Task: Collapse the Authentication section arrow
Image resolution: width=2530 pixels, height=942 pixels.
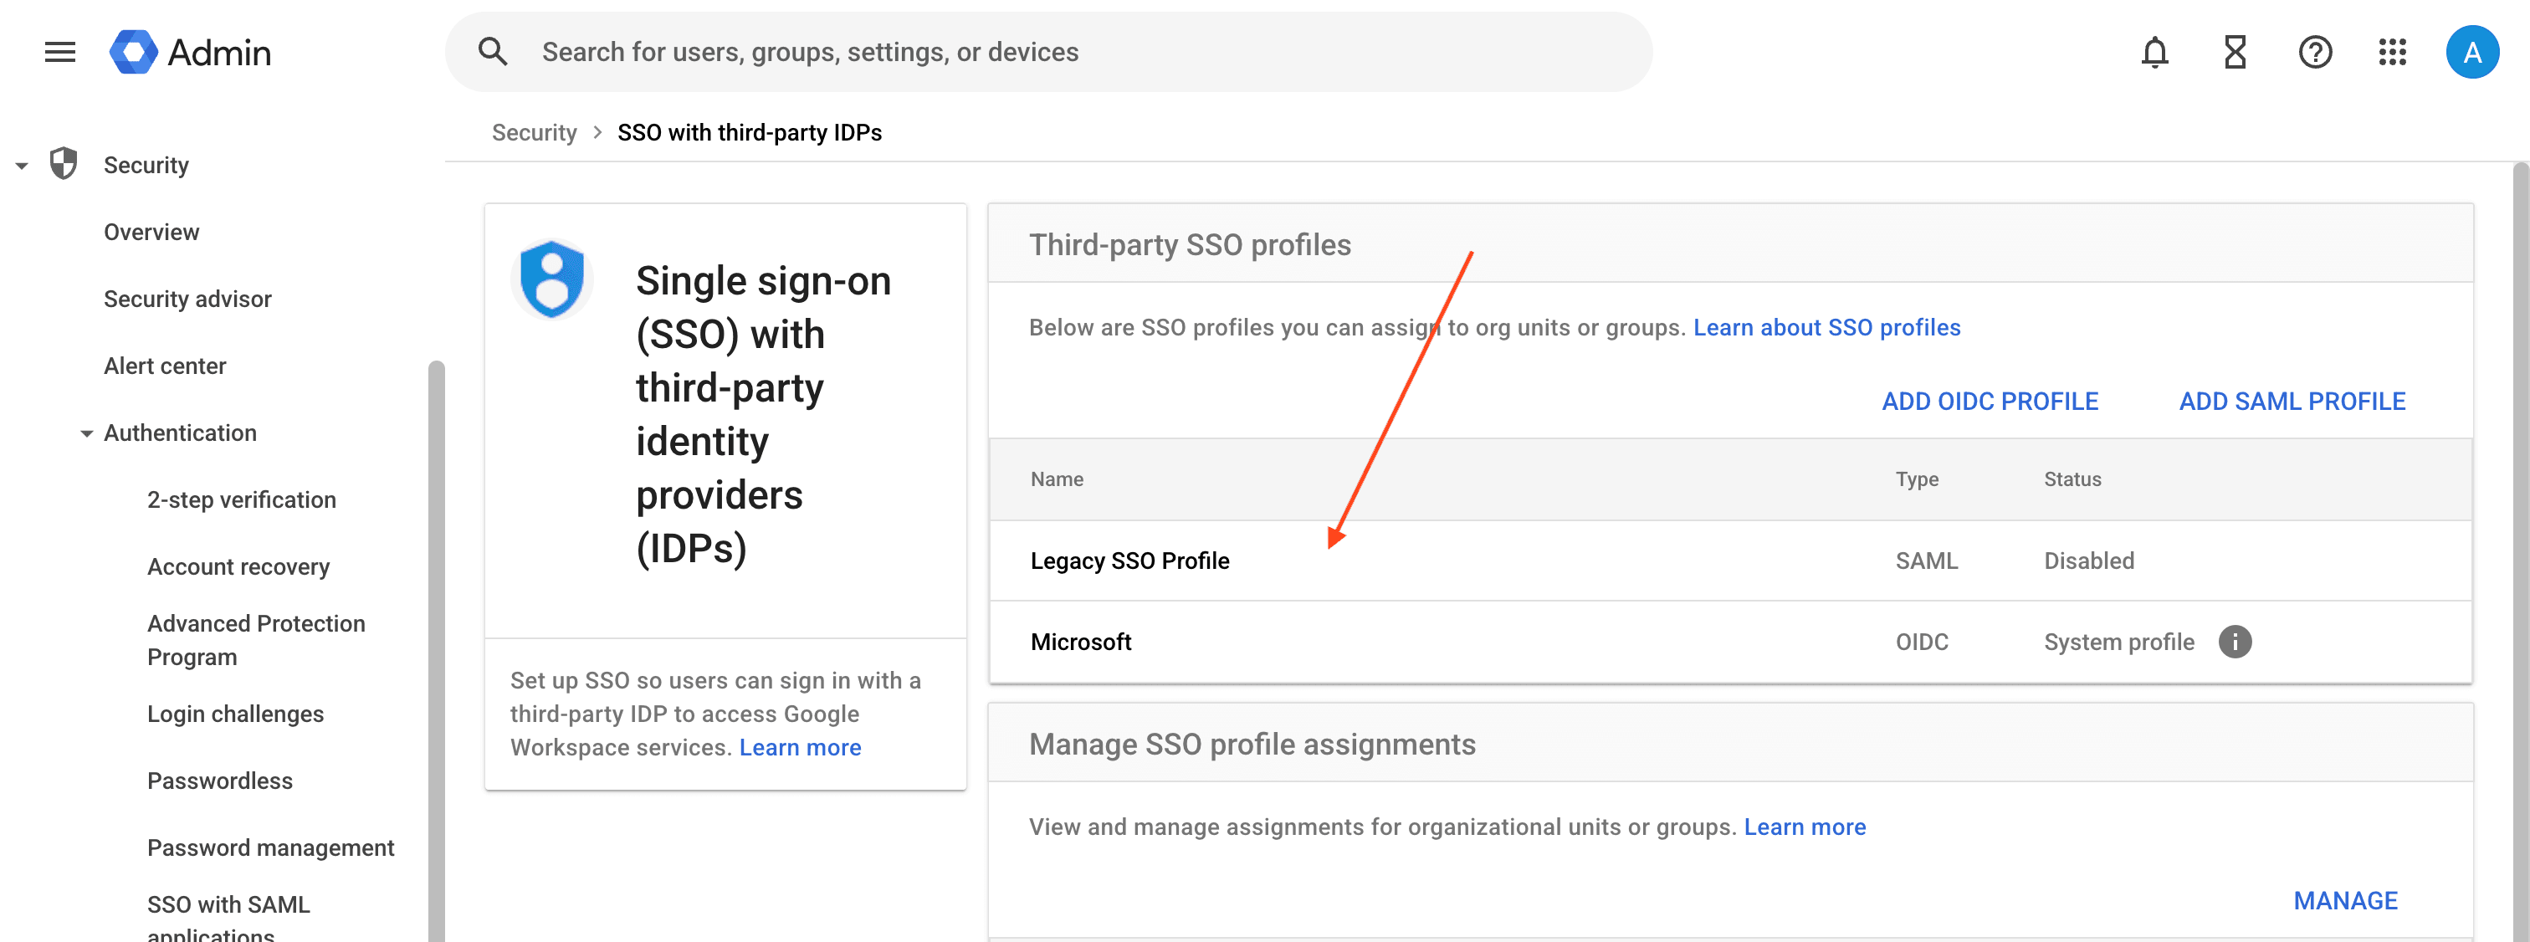Action: (x=86, y=433)
